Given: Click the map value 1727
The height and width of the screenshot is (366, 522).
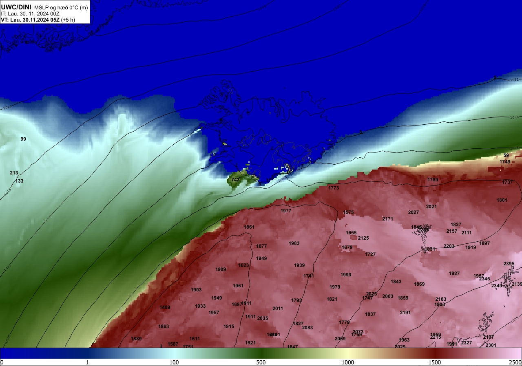Looking at the screenshot, I should (370, 254).
